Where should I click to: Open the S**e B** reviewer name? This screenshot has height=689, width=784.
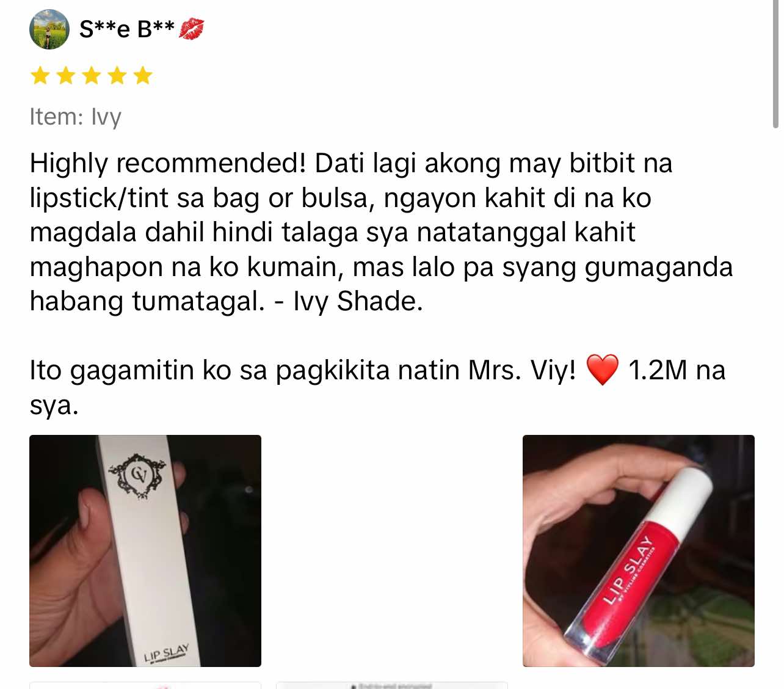(x=127, y=29)
